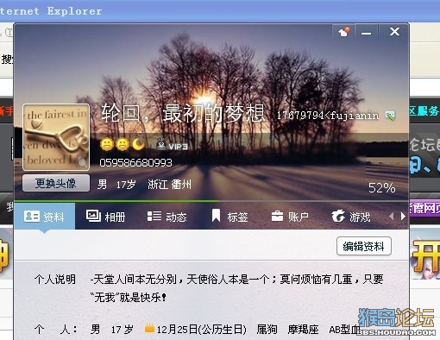The image size is (440, 340).
Task: Click the skin change shirt icon
Action: [343, 31]
